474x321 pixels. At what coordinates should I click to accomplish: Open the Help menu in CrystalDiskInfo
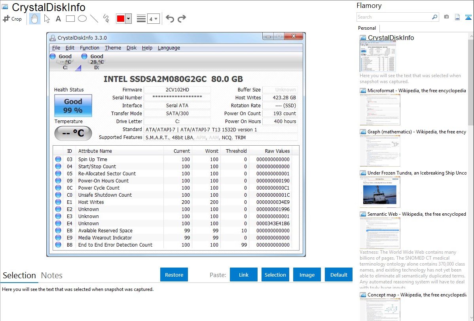coord(147,48)
